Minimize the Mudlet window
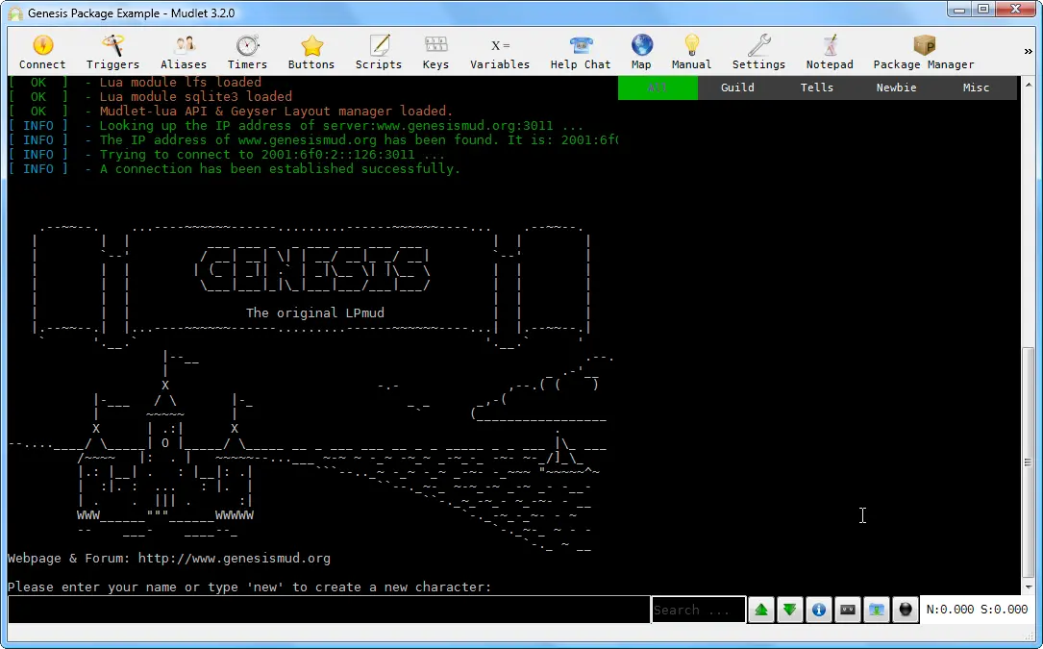 click(959, 10)
